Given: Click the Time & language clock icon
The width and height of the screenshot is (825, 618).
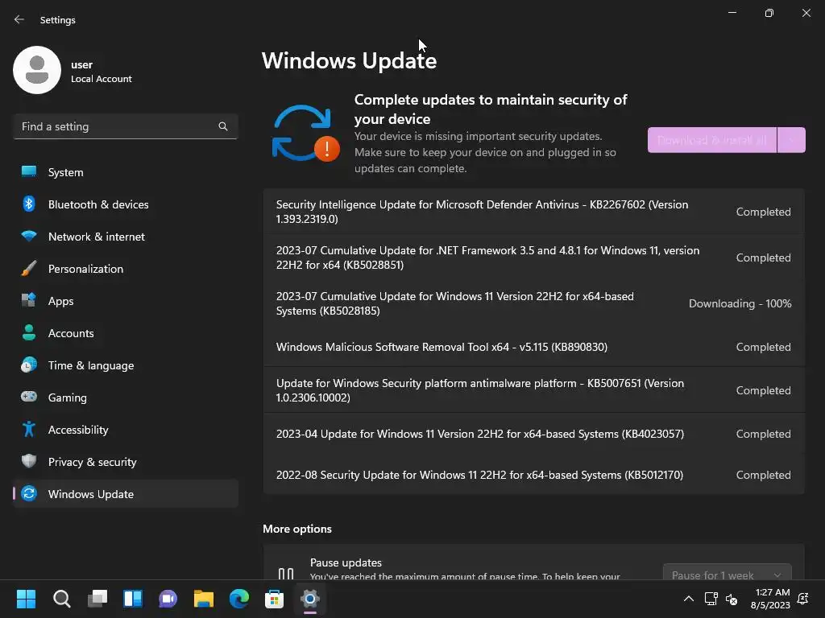Looking at the screenshot, I should tap(29, 365).
